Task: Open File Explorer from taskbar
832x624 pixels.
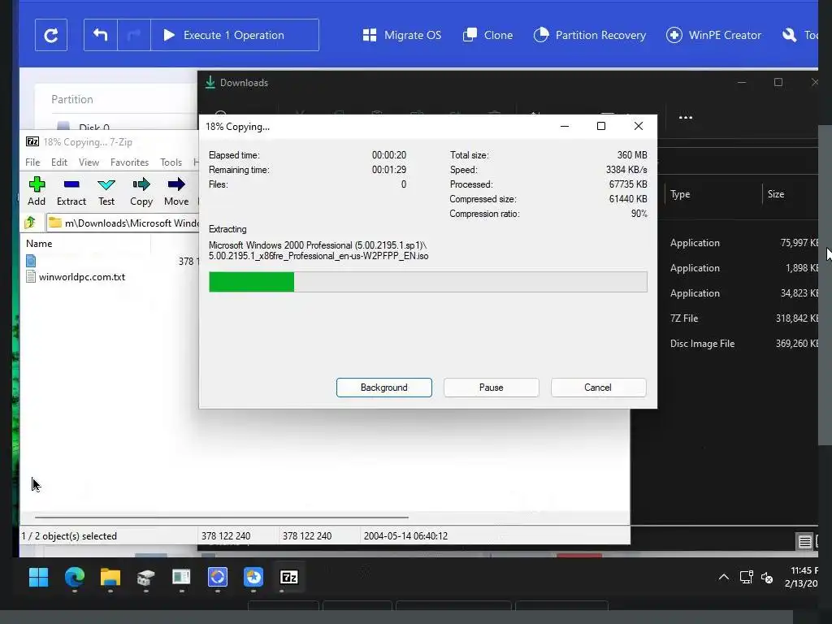Action: coord(110,578)
